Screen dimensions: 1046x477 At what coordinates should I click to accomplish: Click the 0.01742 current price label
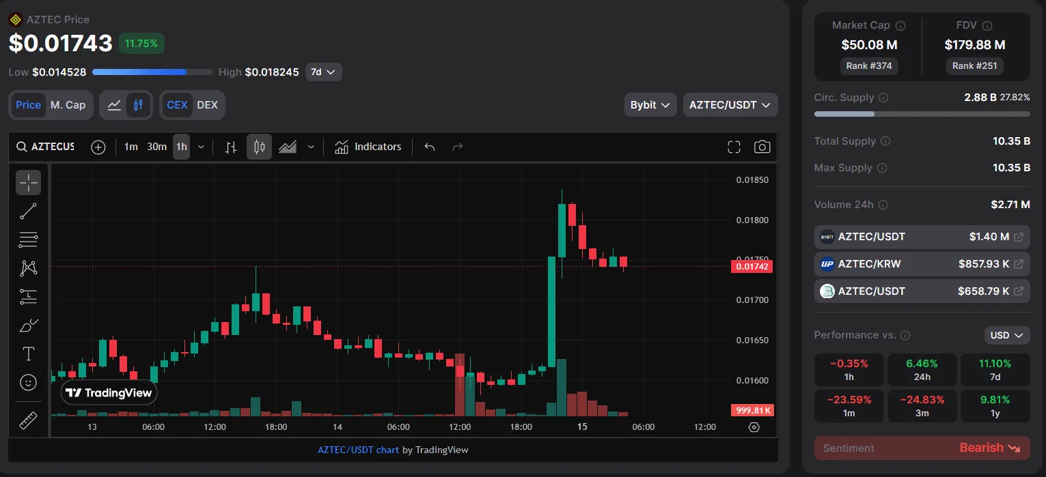coord(752,267)
